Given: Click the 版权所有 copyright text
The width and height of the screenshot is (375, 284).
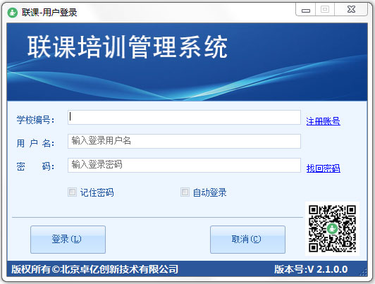Looking at the screenshot, I should click(x=94, y=269).
